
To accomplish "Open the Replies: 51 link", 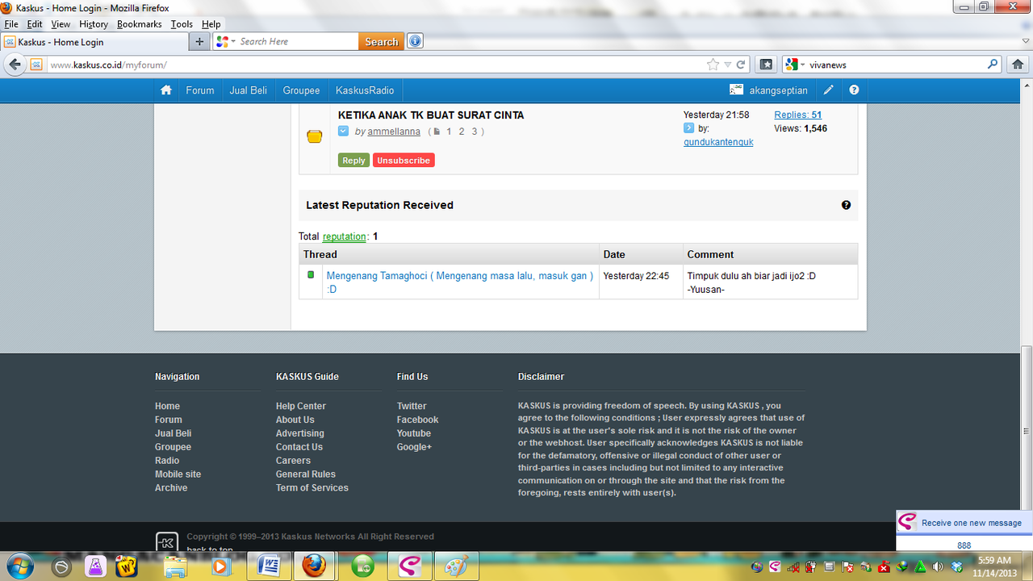I will (797, 115).
